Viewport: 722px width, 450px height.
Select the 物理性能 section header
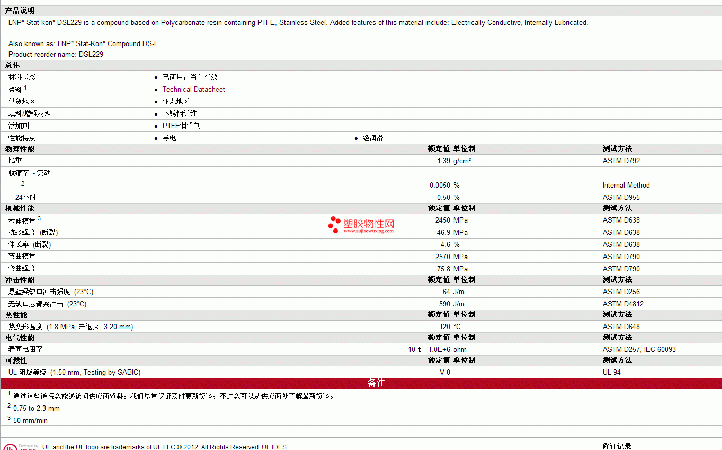pyautogui.click(x=20, y=149)
